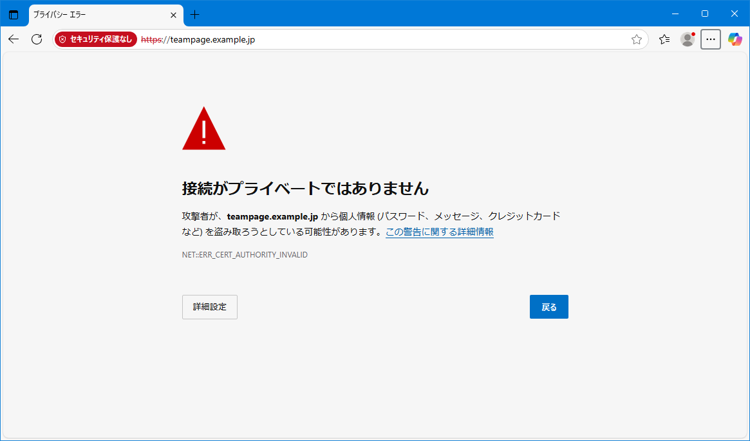Viewport: 750px width, 441px height.
Task: Click the 戻る button
Action: (x=548, y=306)
